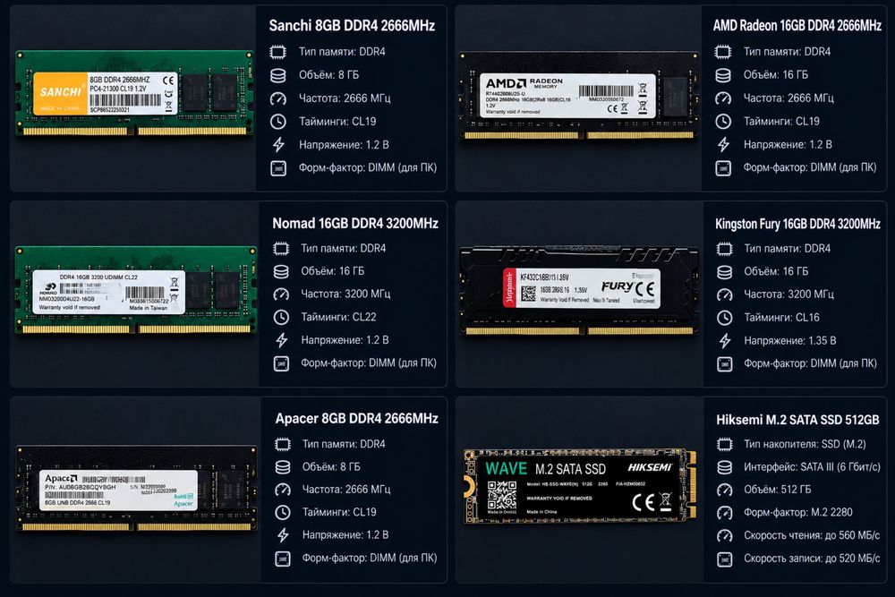Click the icon beside Hiksemi write speed
Screen dimensions: 895x597
[x=725, y=559]
